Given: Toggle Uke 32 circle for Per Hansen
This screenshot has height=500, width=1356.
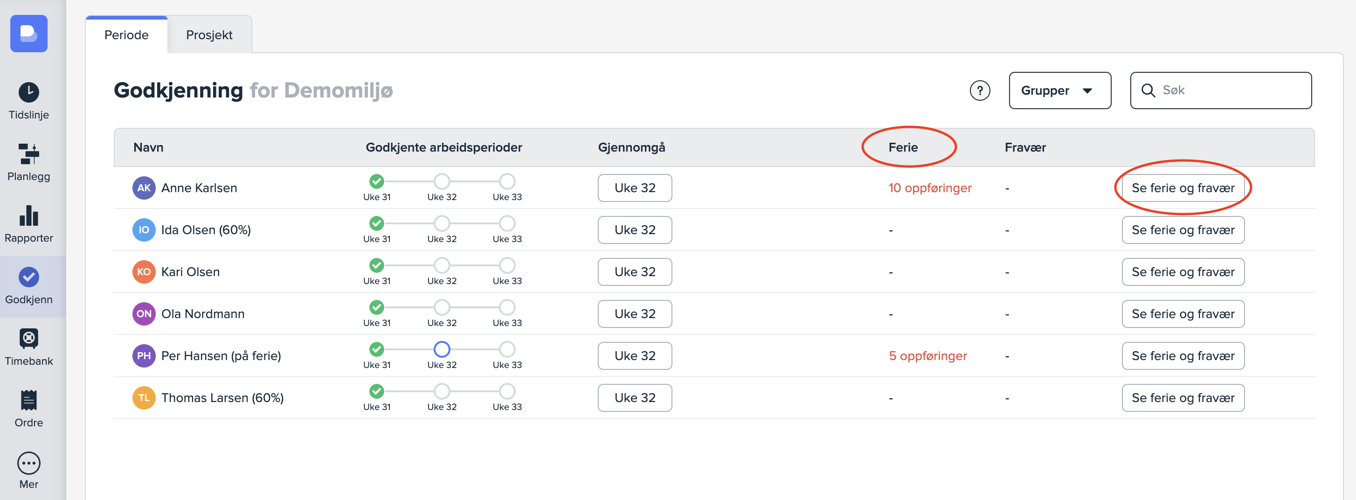Looking at the screenshot, I should coord(442,349).
